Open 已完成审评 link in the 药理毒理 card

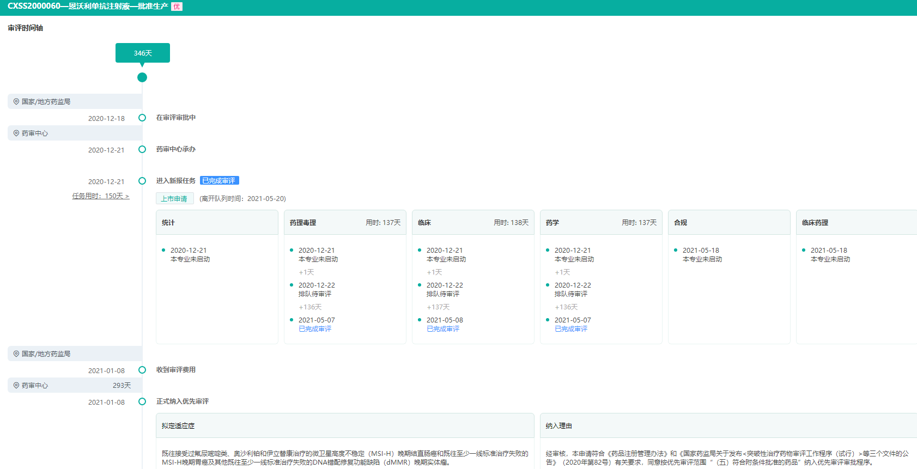click(x=315, y=329)
